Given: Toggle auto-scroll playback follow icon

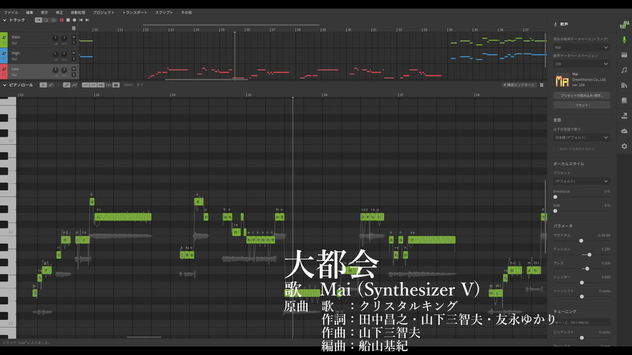Looking at the screenshot, I should click(38, 20).
